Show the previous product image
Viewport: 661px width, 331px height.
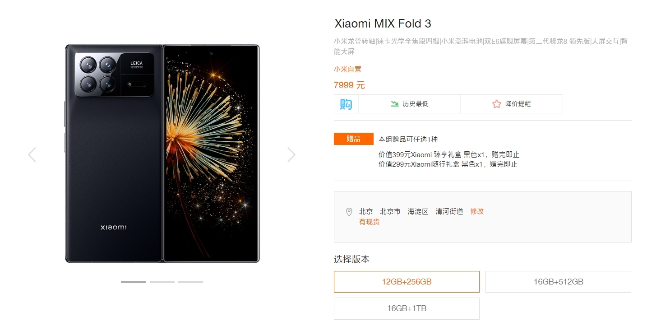[32, 155]
